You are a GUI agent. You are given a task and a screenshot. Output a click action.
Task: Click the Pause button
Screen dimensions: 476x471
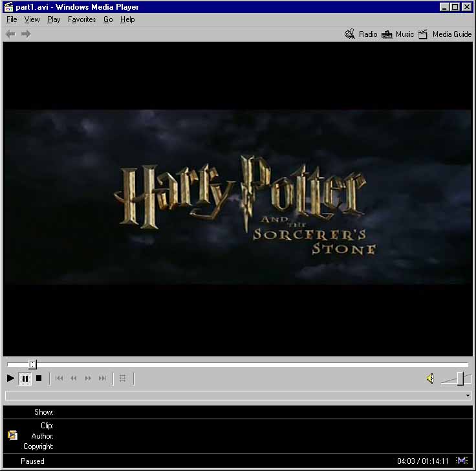click(25, 378)
